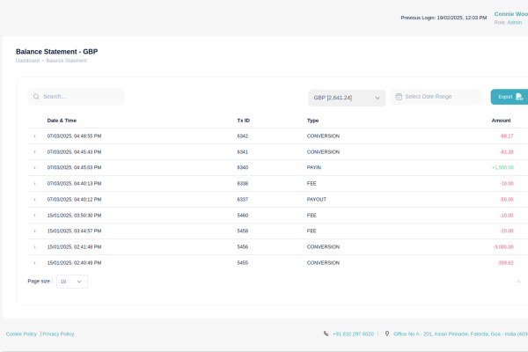The height and width of the screenshot is (352, 528).
Task: Click the calendar icon beside Select Date Range
Action: (x=399, y=97)
